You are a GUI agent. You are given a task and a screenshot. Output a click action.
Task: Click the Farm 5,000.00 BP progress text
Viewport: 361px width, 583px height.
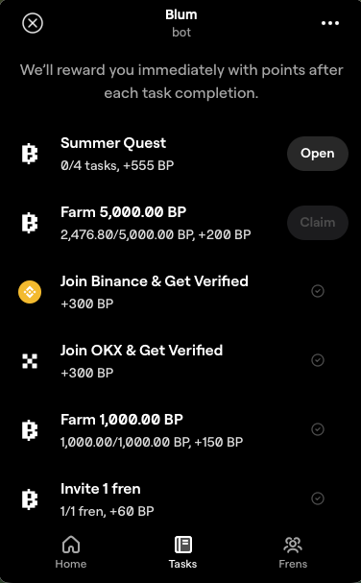tap(156, 235)
